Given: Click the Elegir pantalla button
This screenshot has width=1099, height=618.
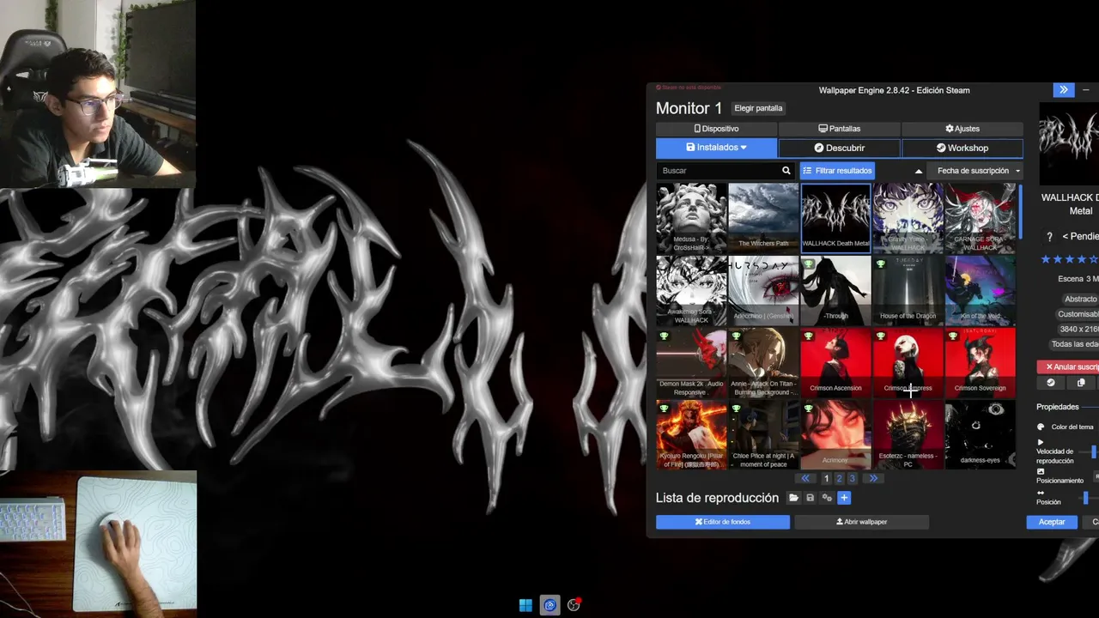Looking at the screenshot, I should pos(758,108).
